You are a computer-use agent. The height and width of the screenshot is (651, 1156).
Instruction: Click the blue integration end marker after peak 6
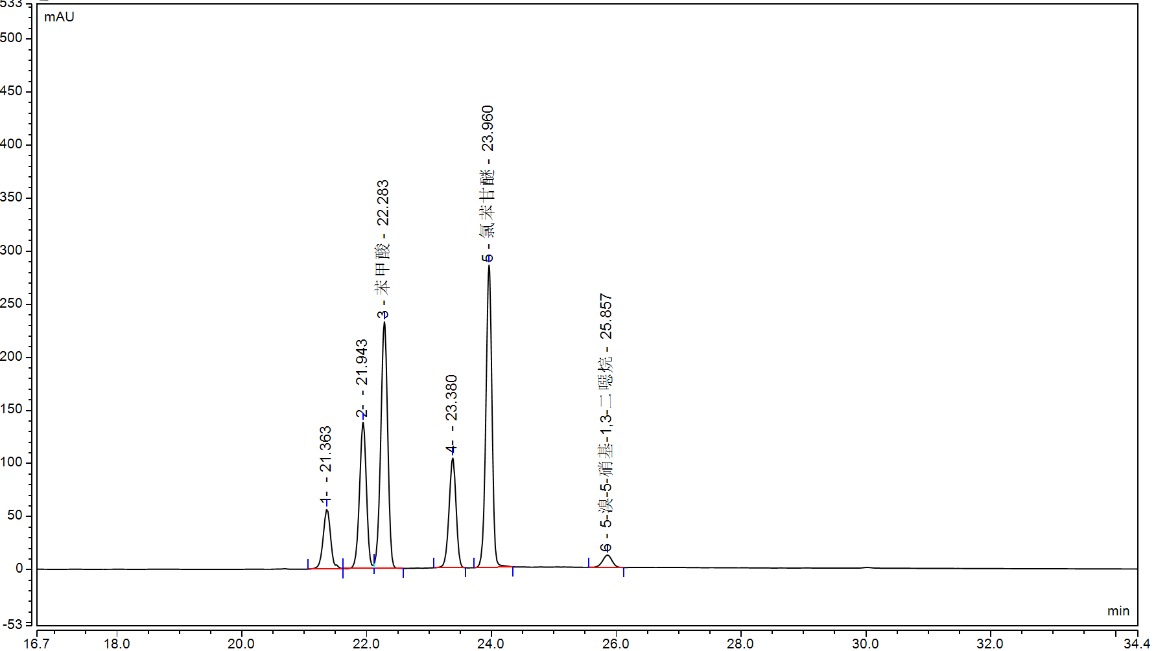pos(624,572)
